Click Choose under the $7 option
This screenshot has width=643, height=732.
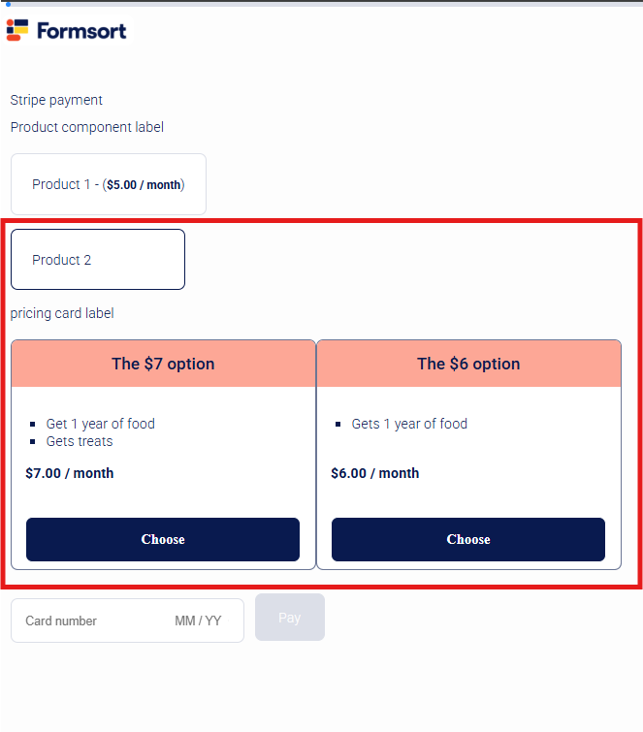(x=163, y=539)
